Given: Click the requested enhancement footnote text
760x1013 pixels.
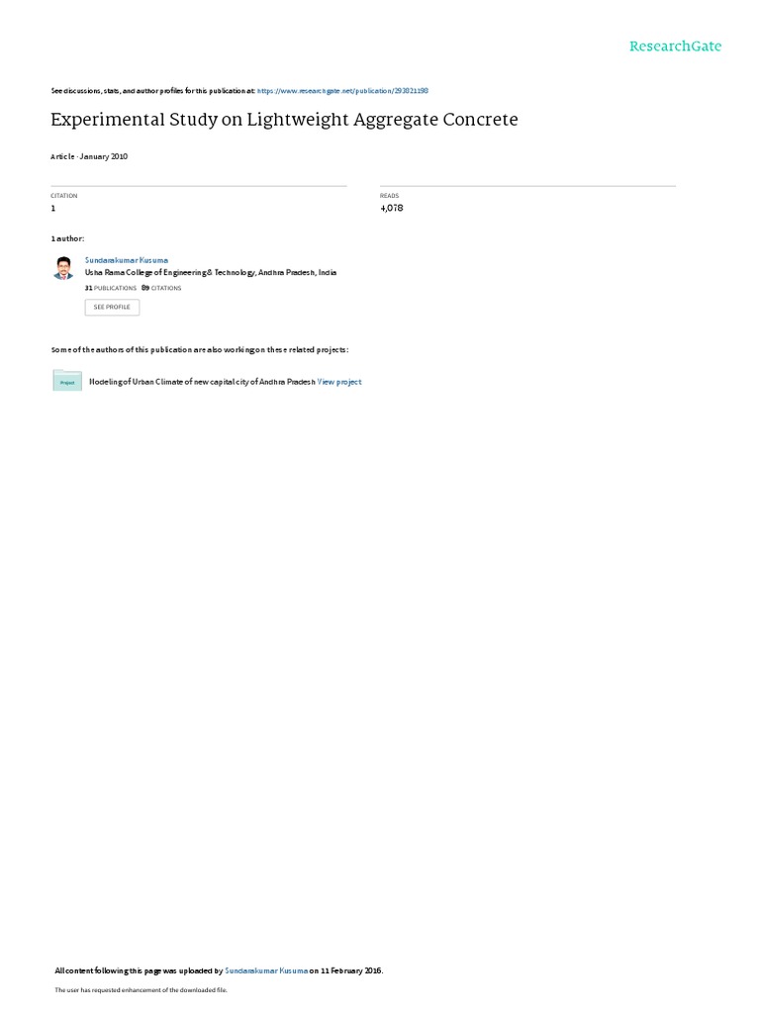Looking at the screenshot, I should [141, 989].
